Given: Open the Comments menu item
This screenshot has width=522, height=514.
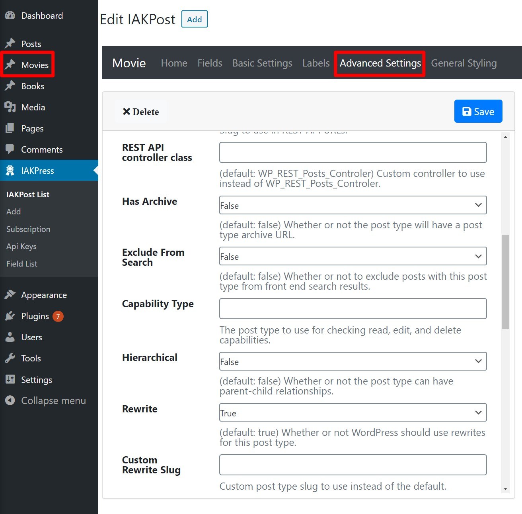Looking at the screenshot, I should pos(49,149).
